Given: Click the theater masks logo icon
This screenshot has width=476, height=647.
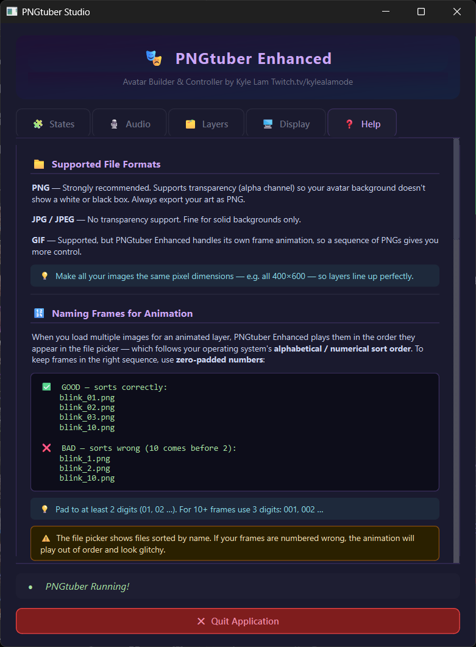Looking at the screenshot, I should (x=154, y=58).
